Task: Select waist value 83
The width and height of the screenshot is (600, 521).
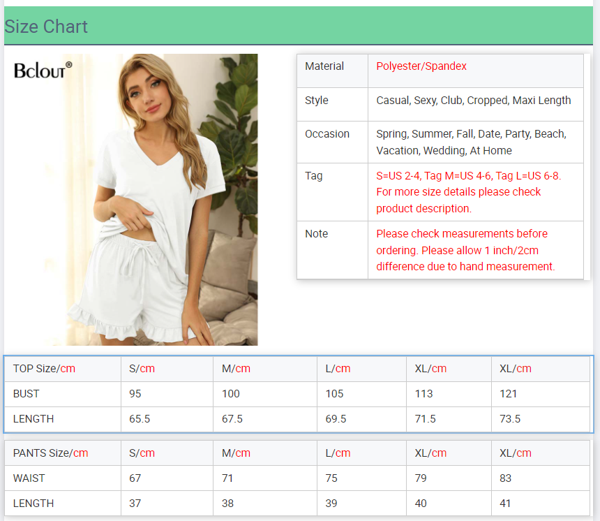Action: click(506, 478)
